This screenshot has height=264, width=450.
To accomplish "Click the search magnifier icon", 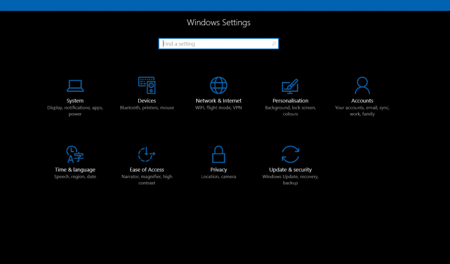I will [274, 43].
